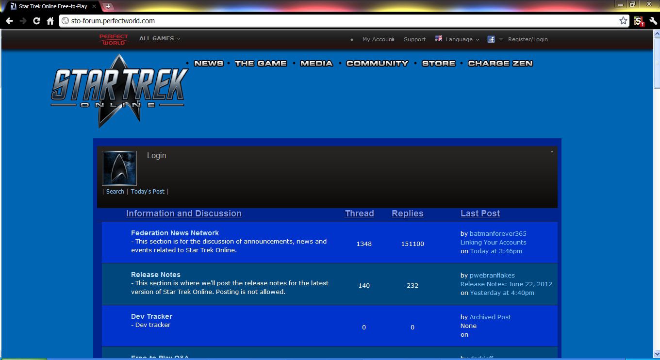Open the red S extension icon
Image resolution: width=660 pixels, height=360 pixels.
click(639, 21)
